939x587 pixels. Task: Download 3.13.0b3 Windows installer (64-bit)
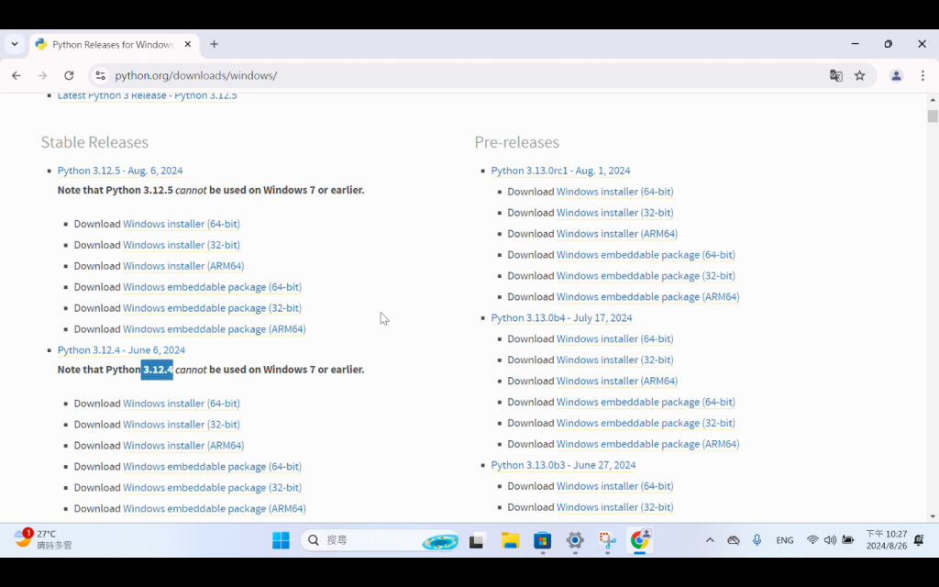pos(615,486)
